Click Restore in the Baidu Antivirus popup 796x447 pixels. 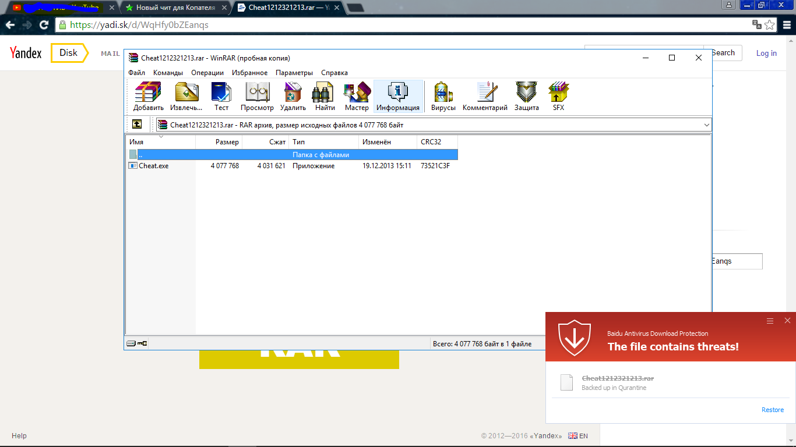coord(773,410)
